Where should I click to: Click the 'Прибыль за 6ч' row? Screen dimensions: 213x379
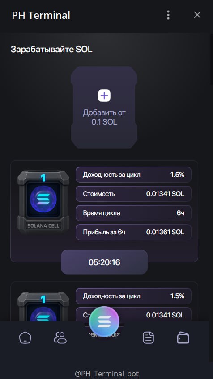tap(133, 232)
